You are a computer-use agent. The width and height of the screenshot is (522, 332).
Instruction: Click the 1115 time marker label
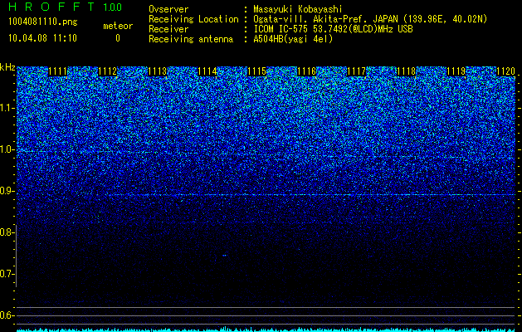tap(256, 71)
